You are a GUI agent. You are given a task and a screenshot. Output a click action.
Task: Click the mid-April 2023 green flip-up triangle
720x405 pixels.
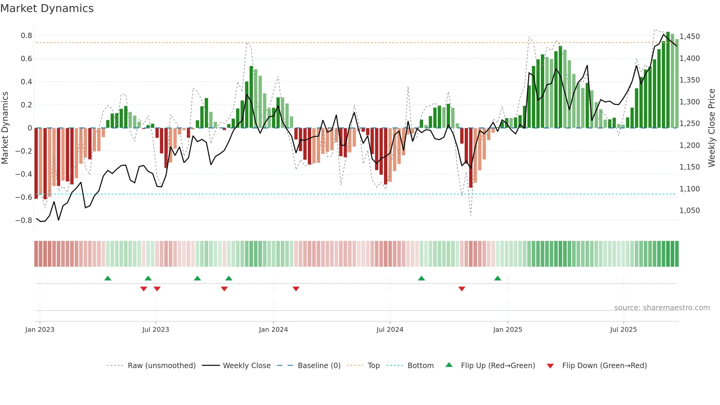click(108, 278)
